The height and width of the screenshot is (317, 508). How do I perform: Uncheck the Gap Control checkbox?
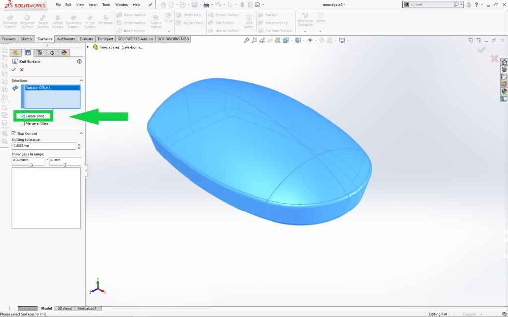[13, 133]
